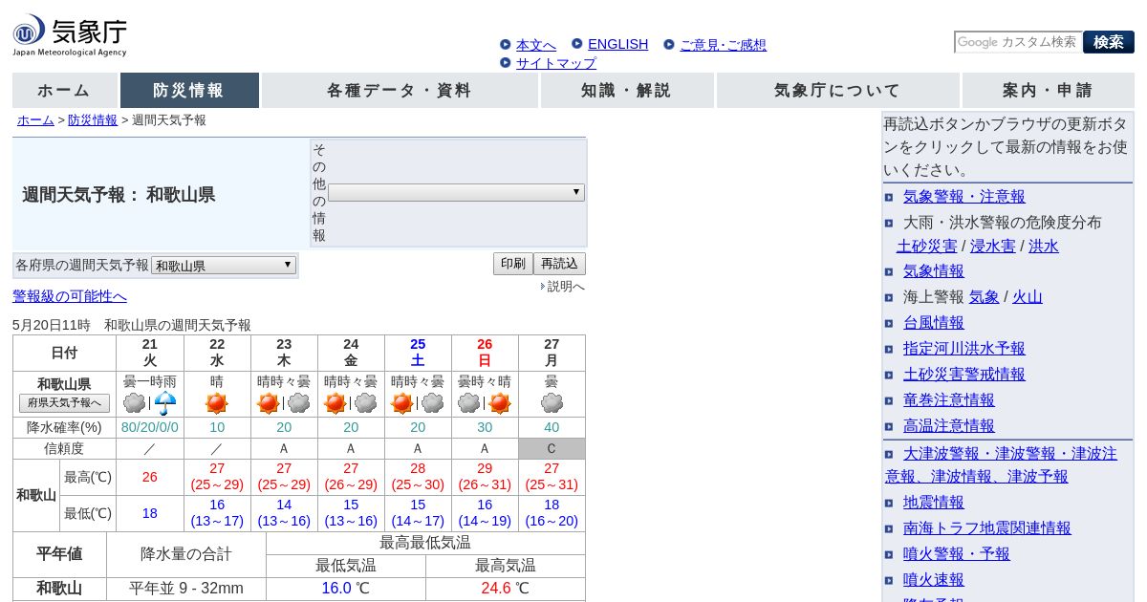
Task: Click the cloud icon for Monday the 27th
Action: pos(552,403)
